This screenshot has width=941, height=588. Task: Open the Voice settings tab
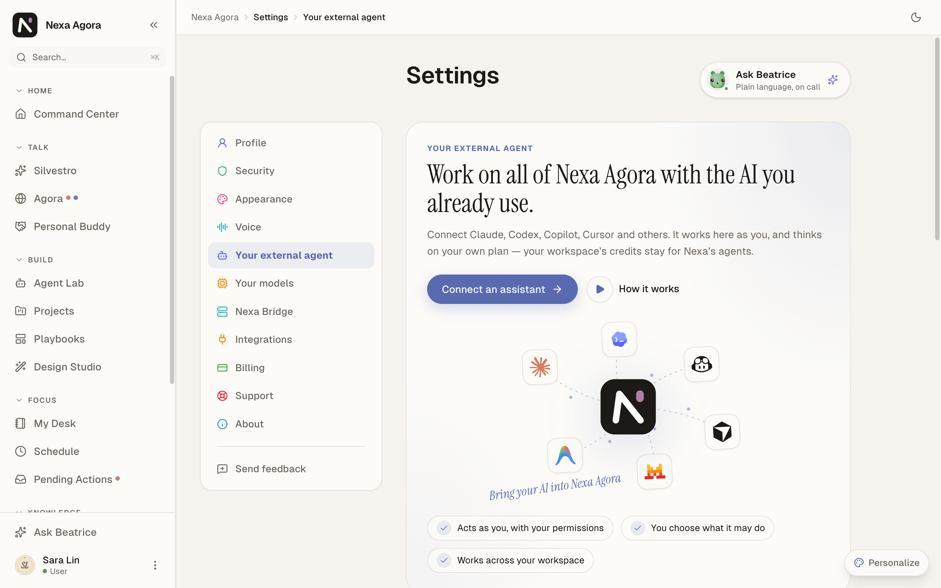[x=291, y=227]
